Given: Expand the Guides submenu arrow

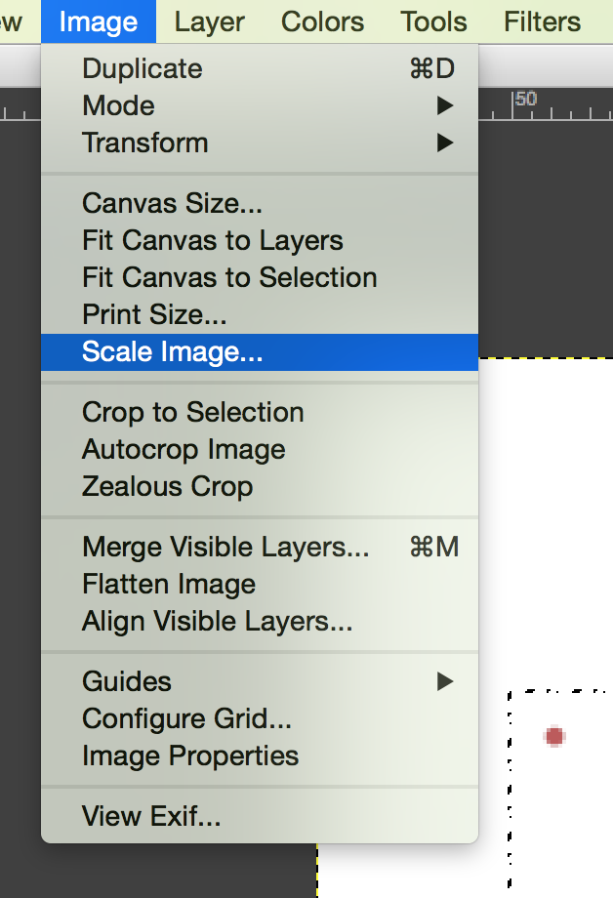Looking at the screenshot, I should click(x=444, y=681).
